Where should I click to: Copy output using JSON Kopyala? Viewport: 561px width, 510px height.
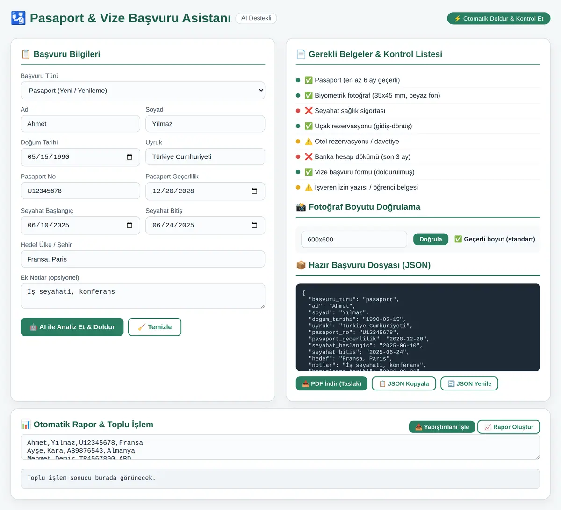(x=404, y=383)
